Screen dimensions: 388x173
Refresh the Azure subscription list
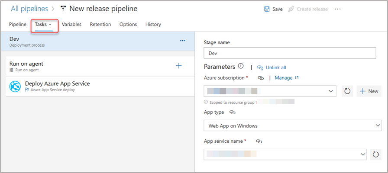[x=347, y=91]
